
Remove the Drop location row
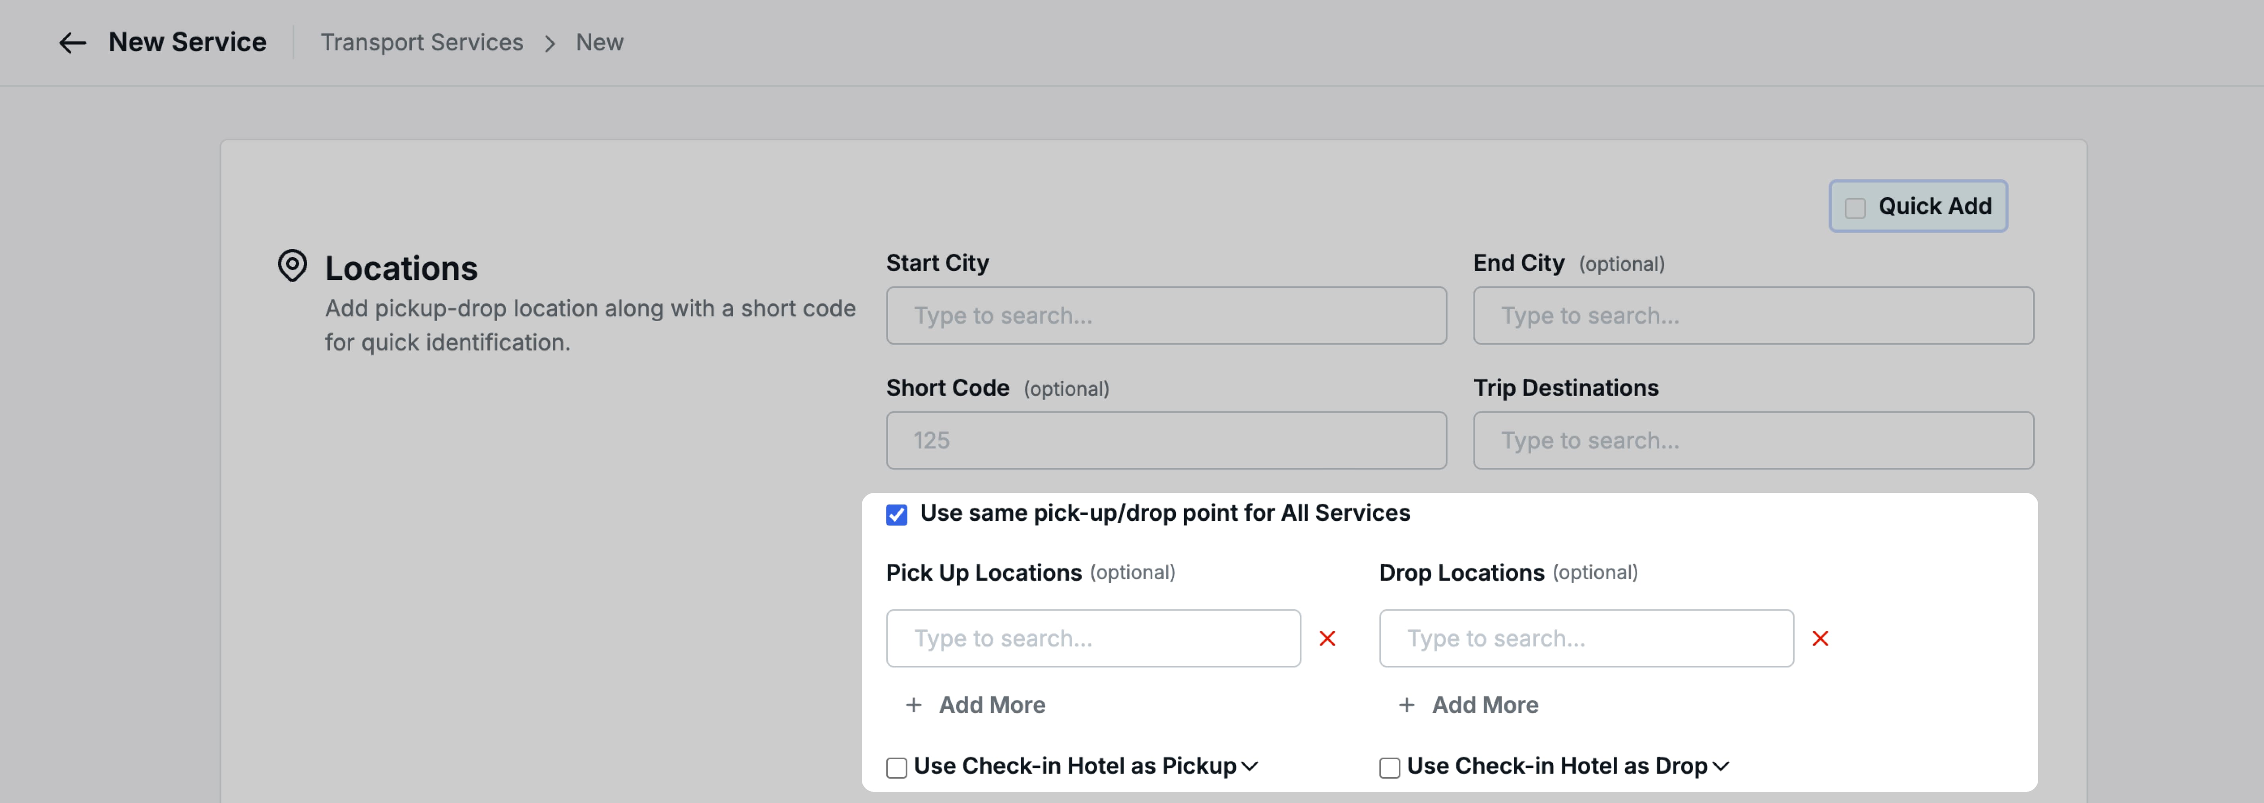1820,639
